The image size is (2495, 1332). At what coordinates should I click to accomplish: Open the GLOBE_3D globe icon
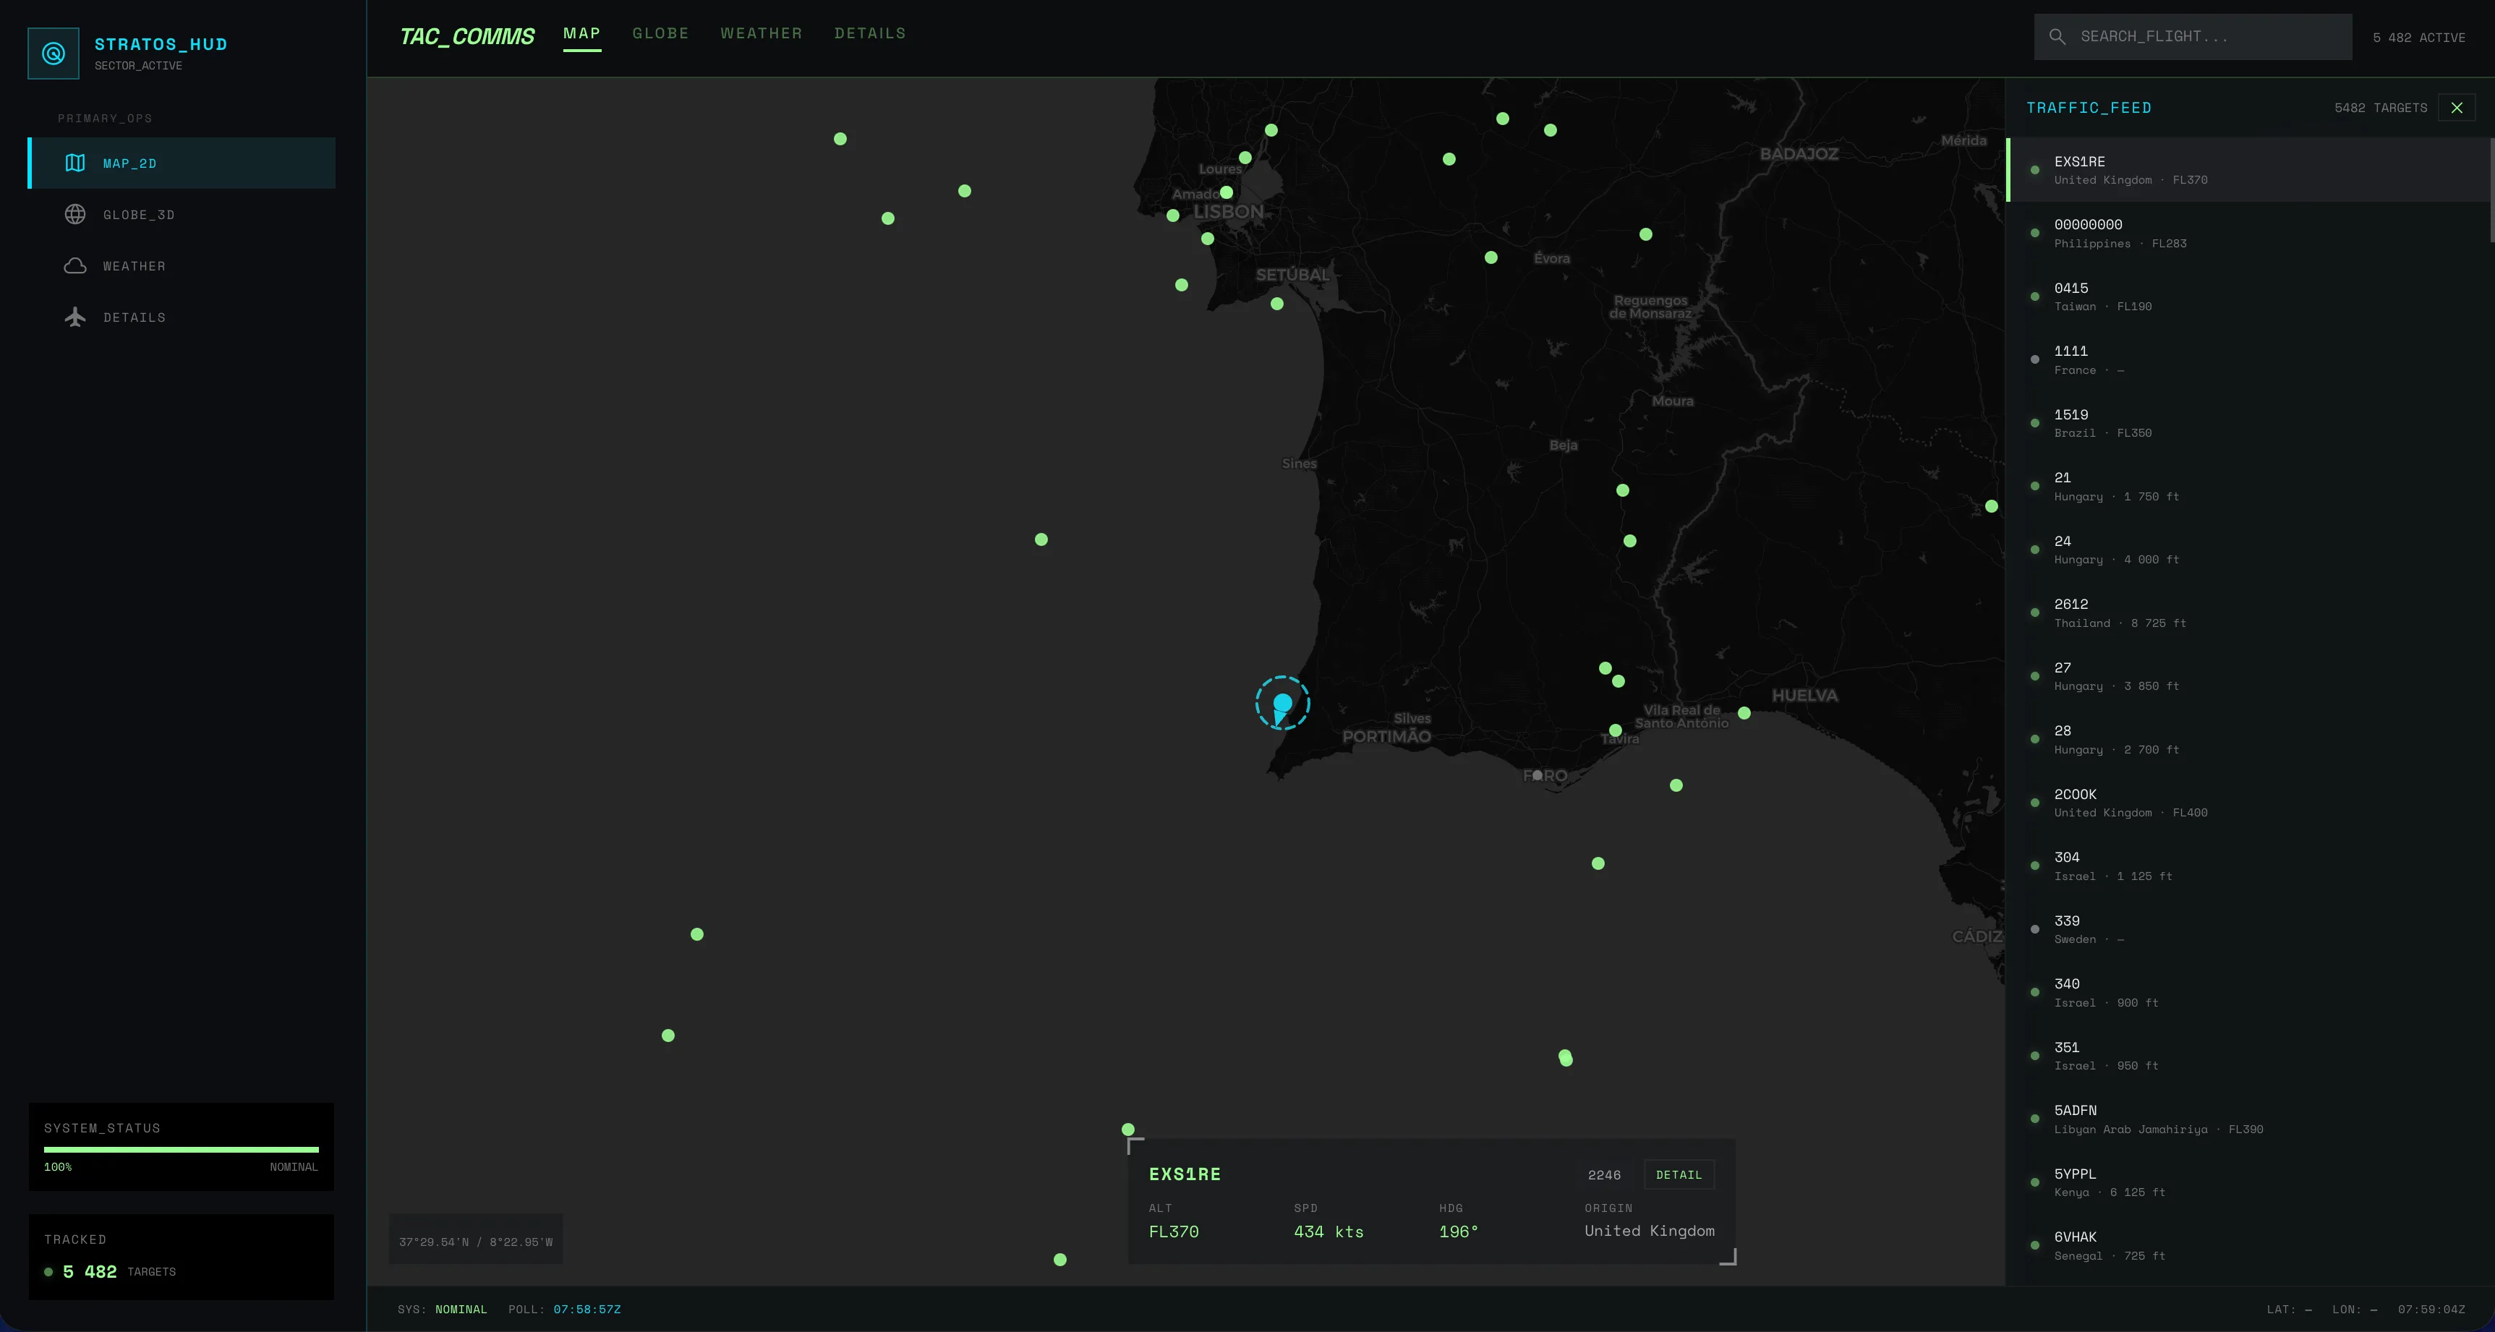click(75, 214)
